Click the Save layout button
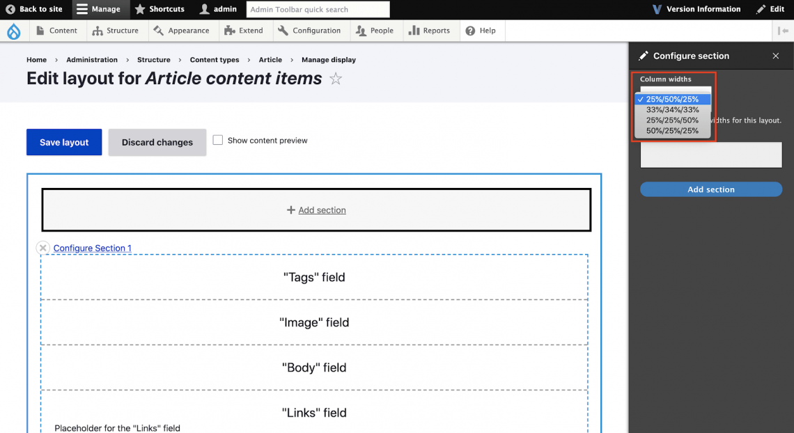Viewport: 794px width, 433px height. click(x=64, y=142)
